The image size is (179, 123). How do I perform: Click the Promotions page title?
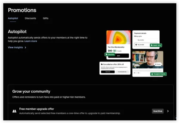click(22, 10)
